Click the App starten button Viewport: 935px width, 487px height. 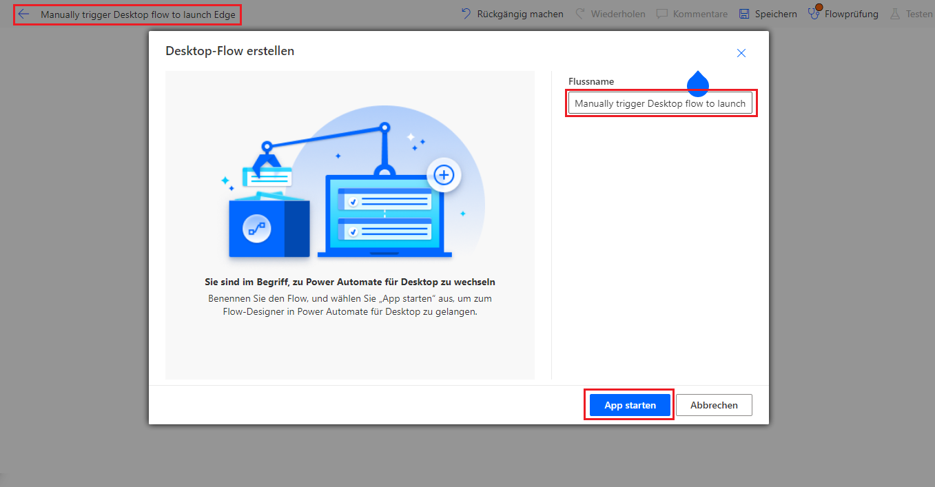click(630, 405)
